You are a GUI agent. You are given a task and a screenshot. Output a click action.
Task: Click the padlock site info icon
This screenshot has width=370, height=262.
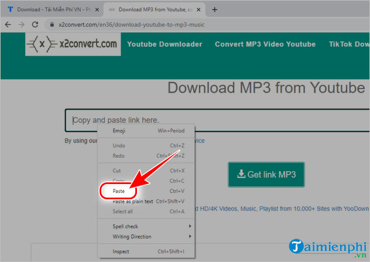coord(52,25)
